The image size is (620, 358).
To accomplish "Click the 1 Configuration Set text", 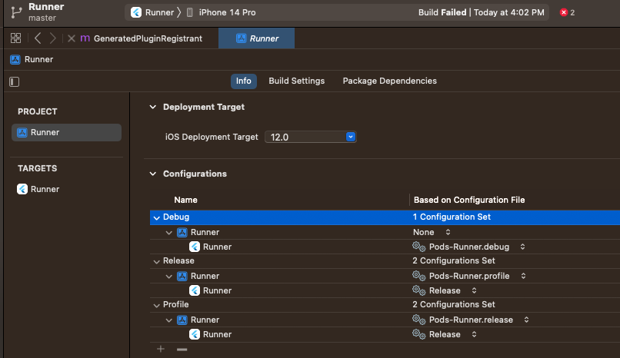I will [x=452, y=217].
